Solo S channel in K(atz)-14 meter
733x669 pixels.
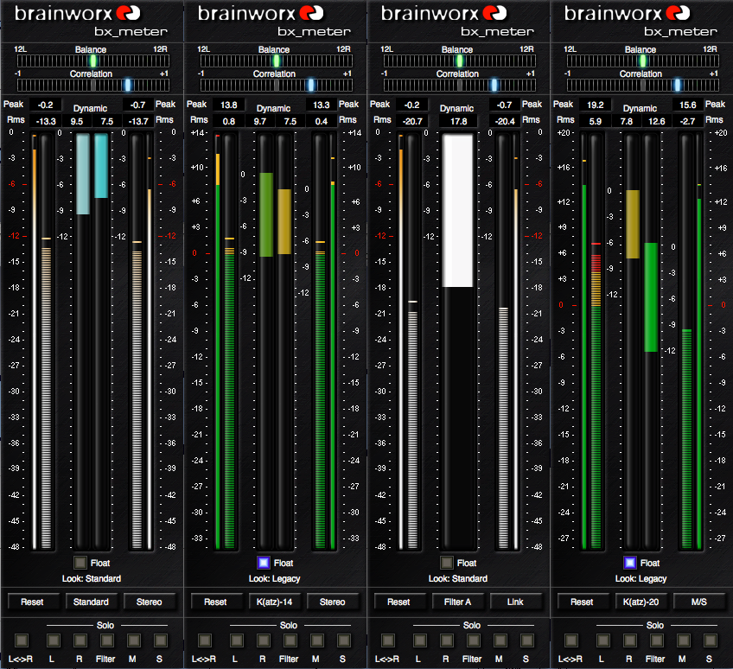(x=344, y=640)
